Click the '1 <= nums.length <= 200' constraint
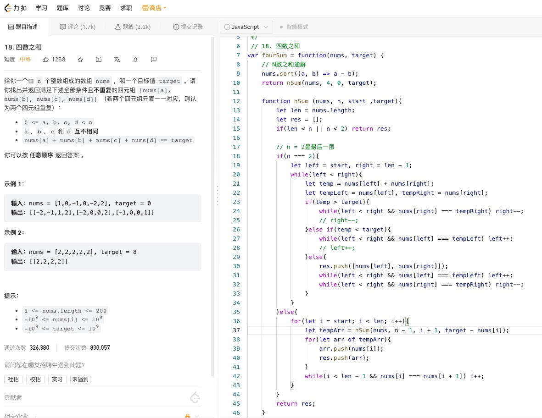542x418 pixels. click(x=65, y=311)
